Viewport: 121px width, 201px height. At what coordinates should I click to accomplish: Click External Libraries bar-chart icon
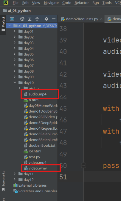15,185
